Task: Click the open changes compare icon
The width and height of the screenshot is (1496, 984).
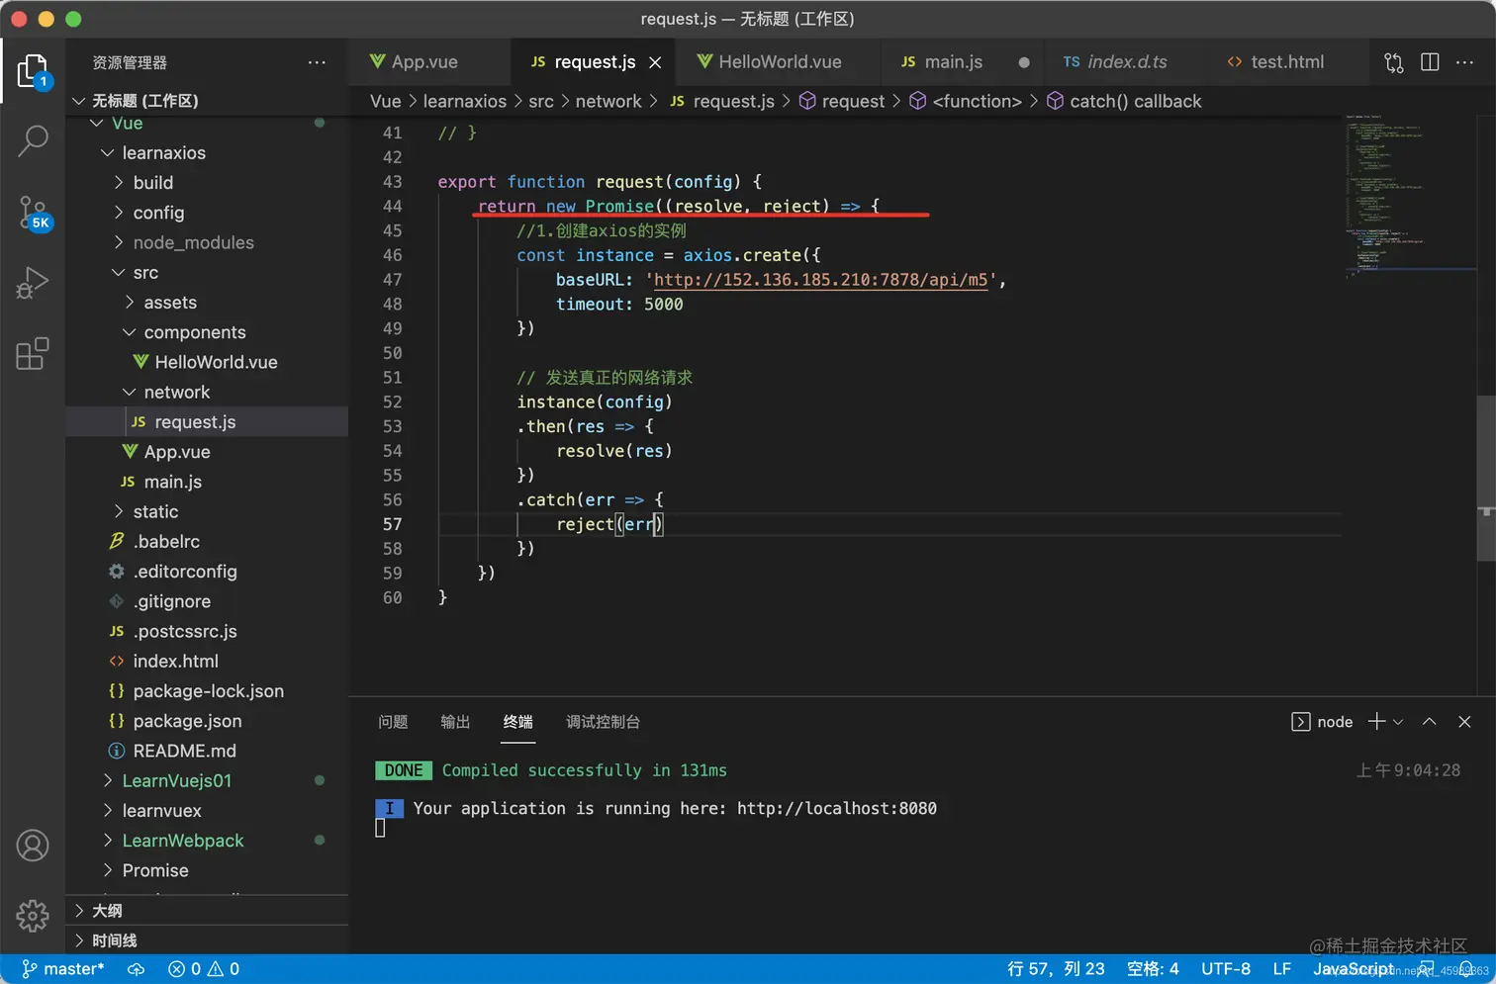Action: coord(1393,62)
